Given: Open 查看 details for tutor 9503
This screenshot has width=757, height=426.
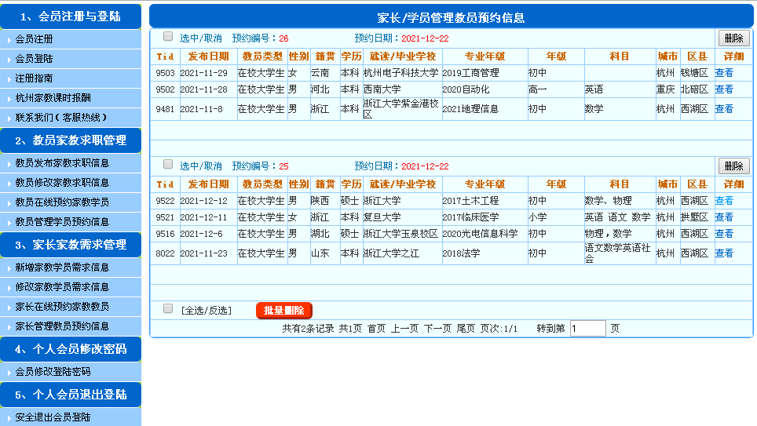Looking at the screenshot, I should click(723, 73).
